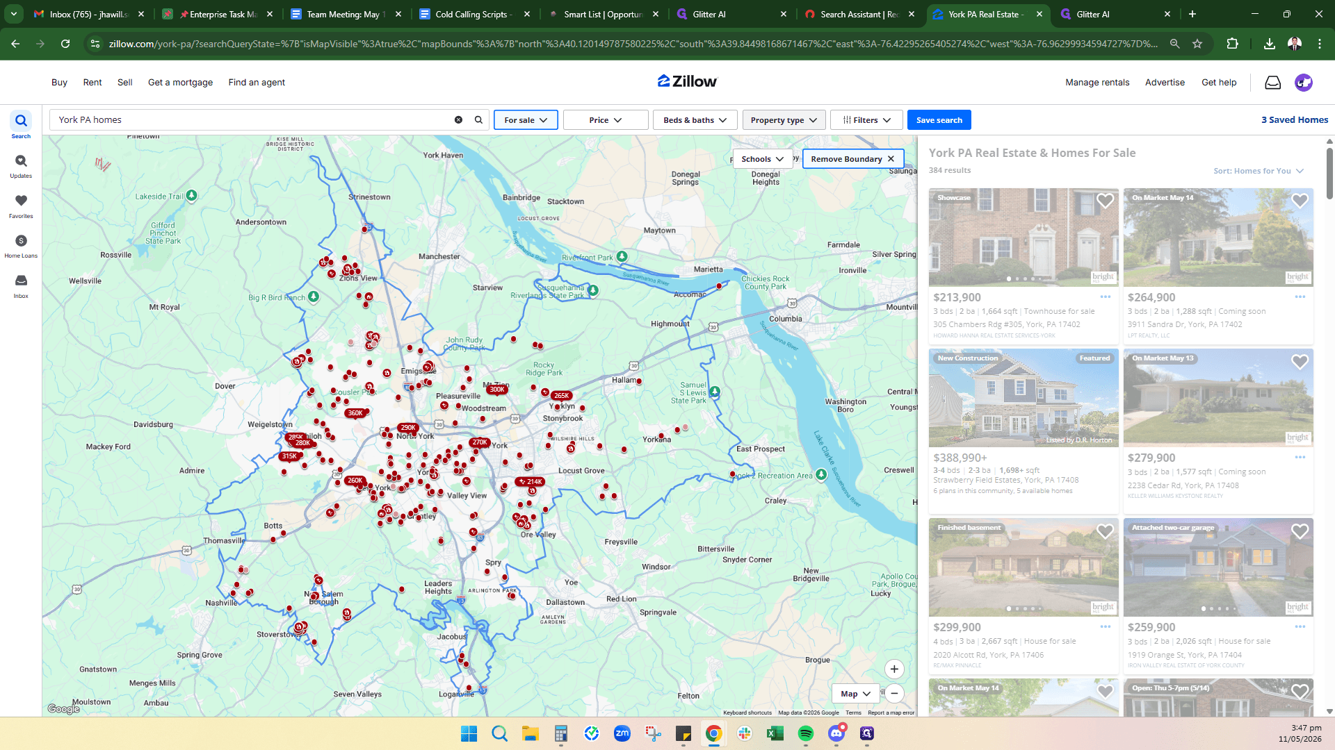Viewport: 1335px width, 750px height.
Task: Save the $264,900 Sandra Dr home
Action: [1300, 201]
